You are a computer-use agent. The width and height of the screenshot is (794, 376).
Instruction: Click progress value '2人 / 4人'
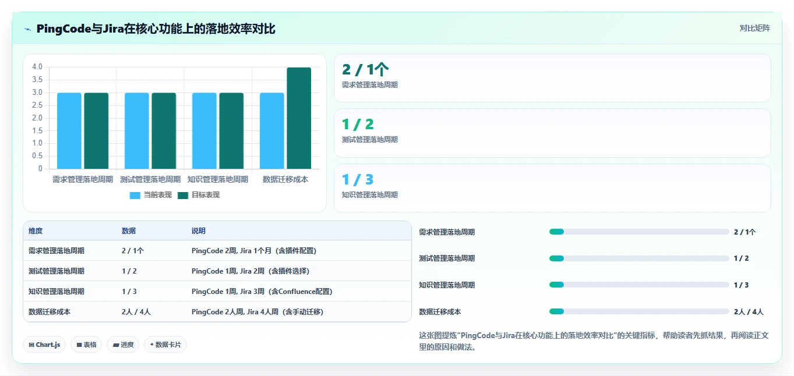coord(749,312)
